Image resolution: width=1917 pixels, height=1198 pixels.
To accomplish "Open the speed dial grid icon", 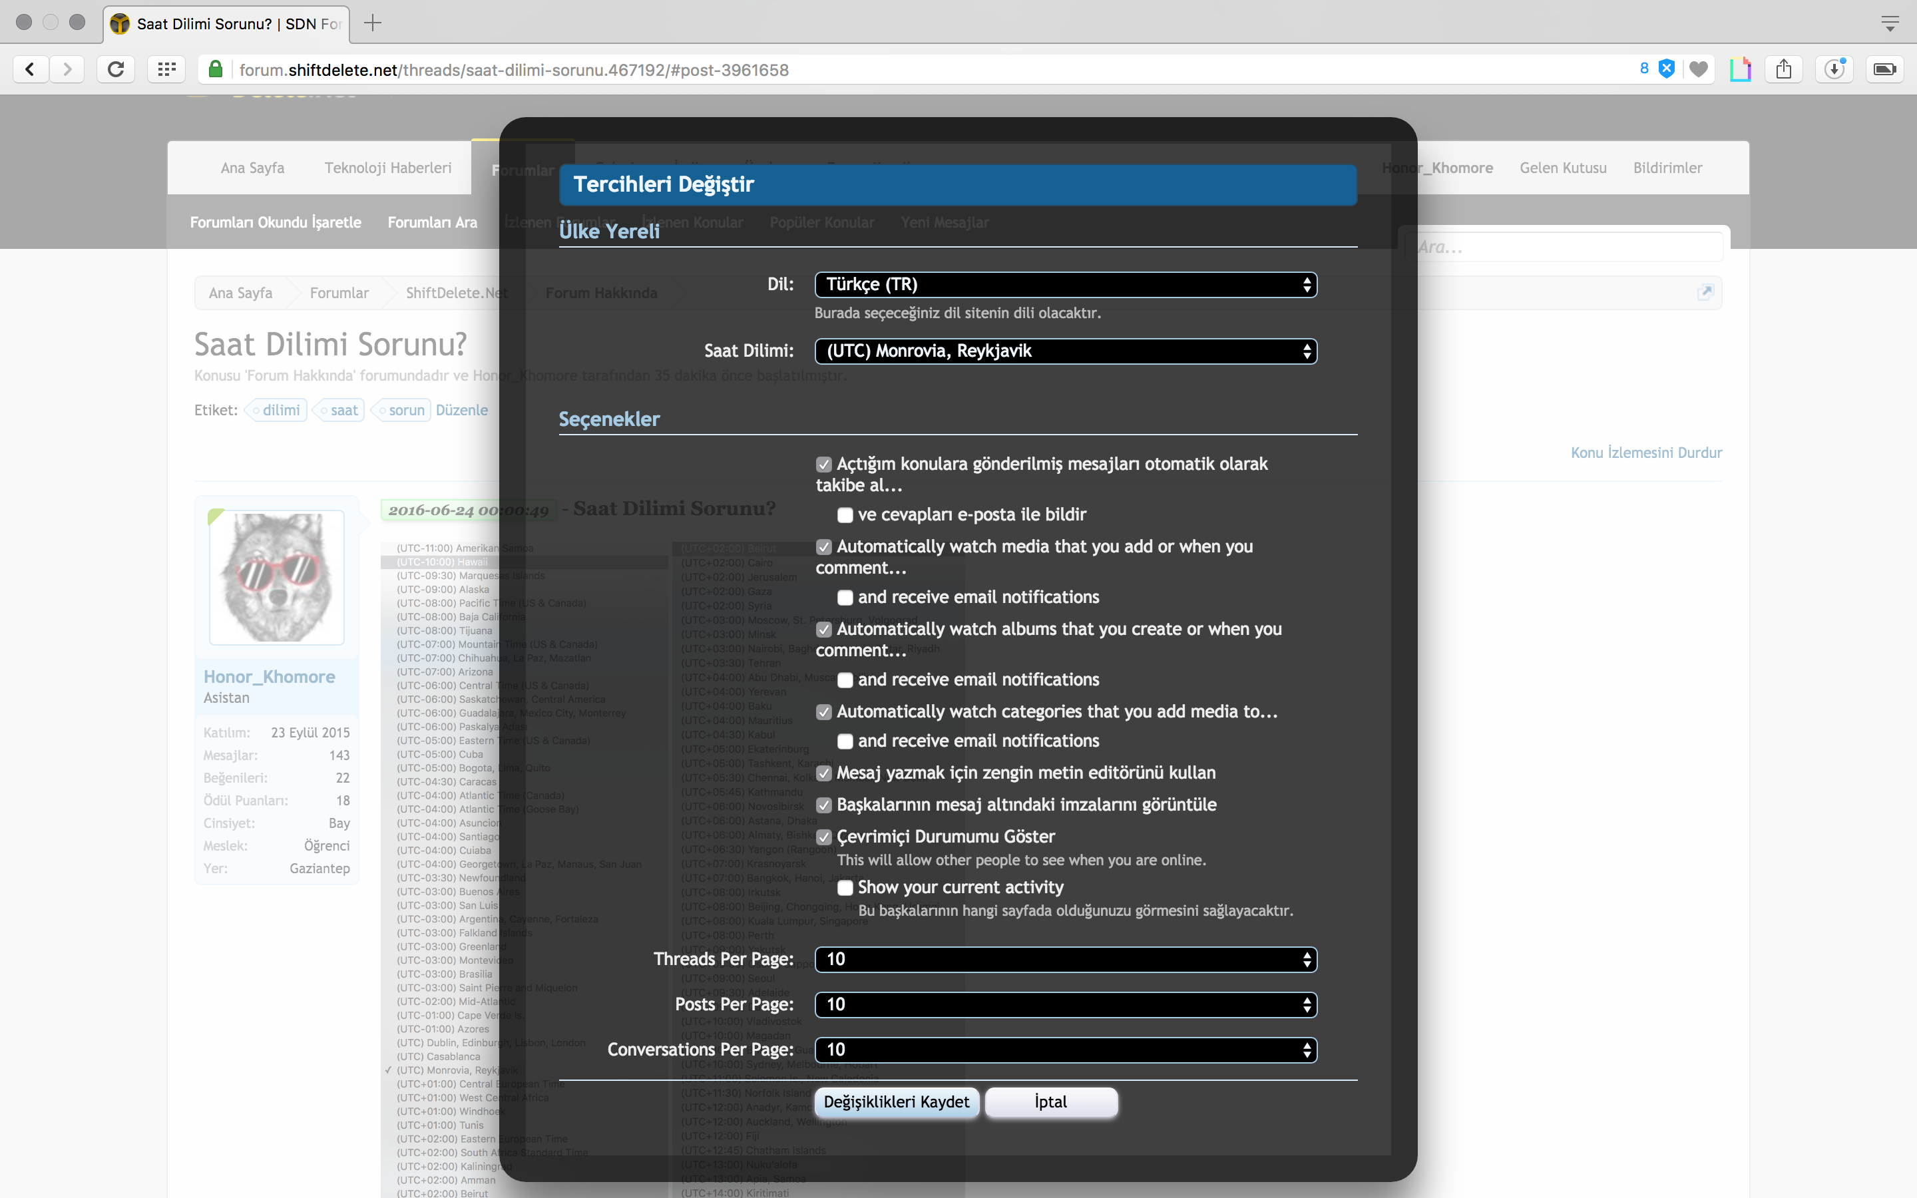I will point(166,70).
